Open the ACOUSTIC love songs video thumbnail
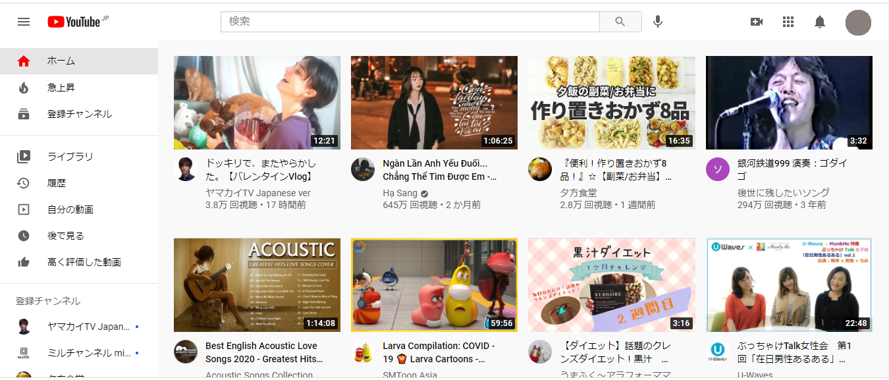Viewport: 889px width, 380px height. tap(257, 285)
